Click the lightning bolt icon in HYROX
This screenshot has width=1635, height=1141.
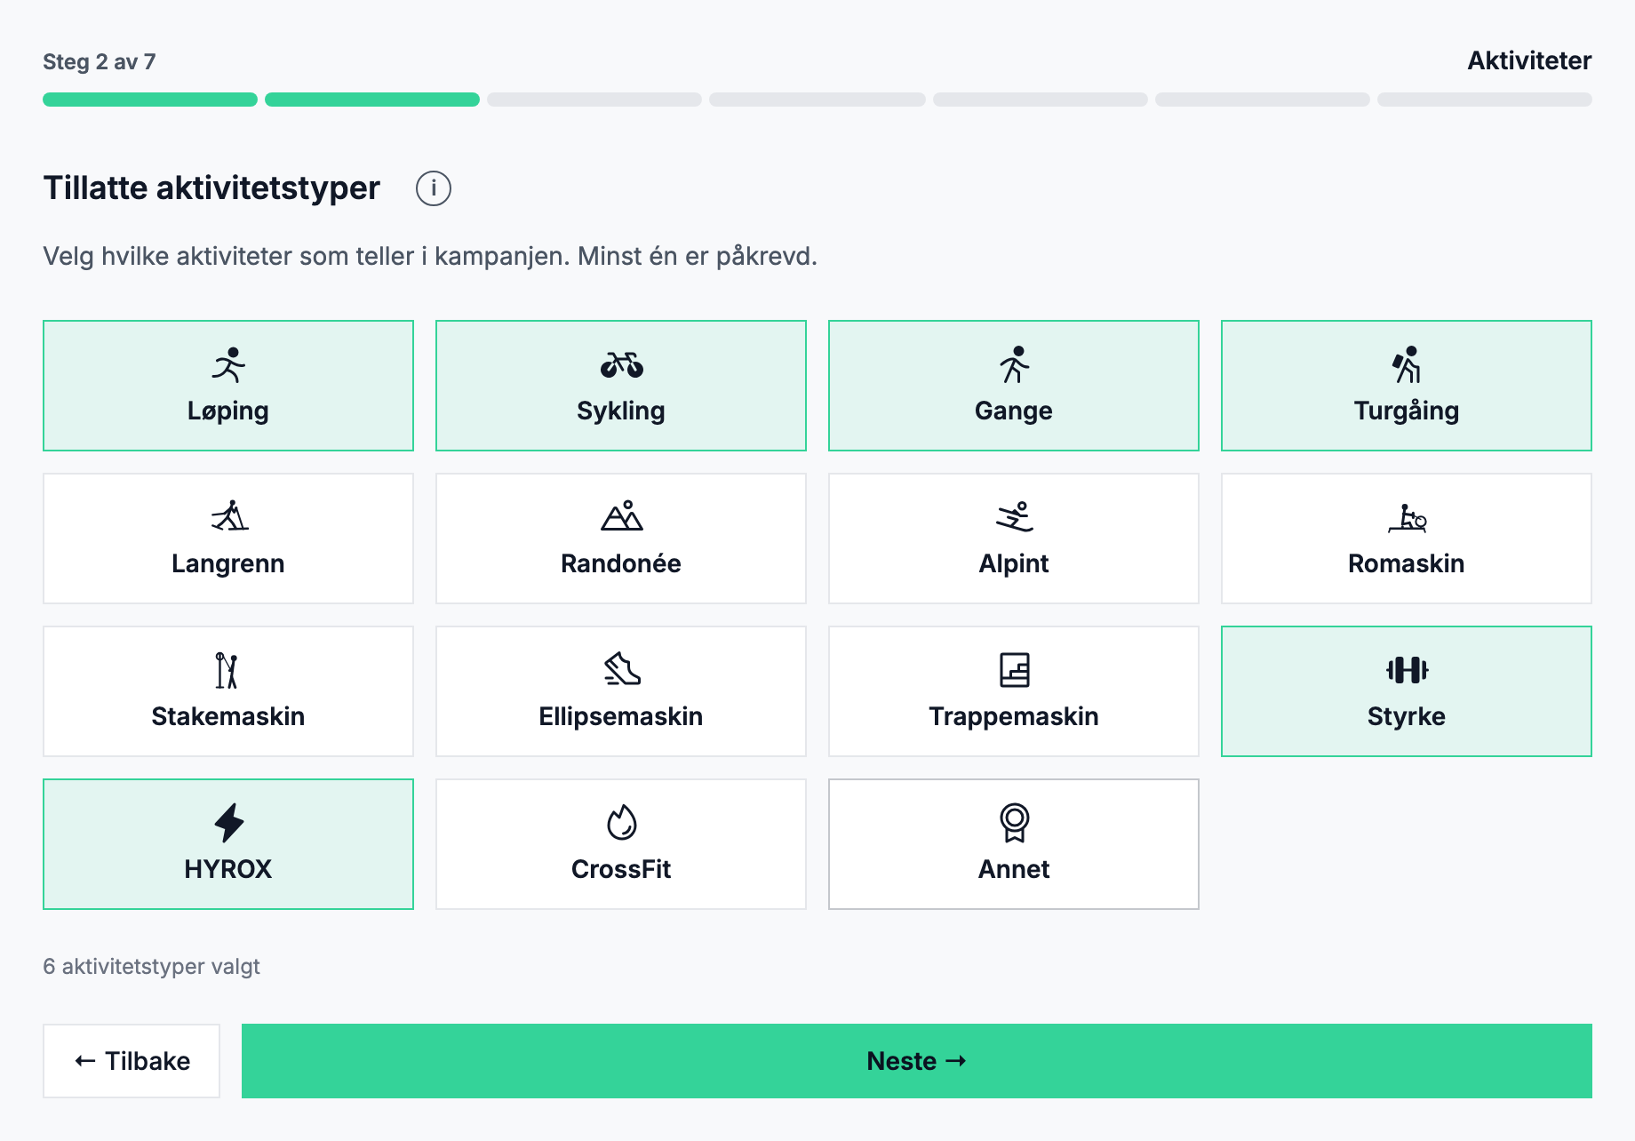228,823
